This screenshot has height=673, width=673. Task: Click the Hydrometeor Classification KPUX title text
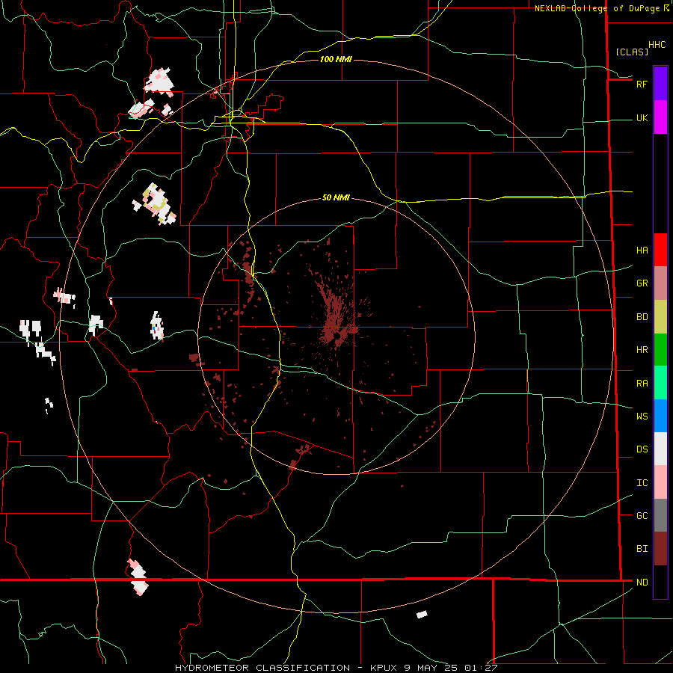pyautogui.click(x=336, y=668)
